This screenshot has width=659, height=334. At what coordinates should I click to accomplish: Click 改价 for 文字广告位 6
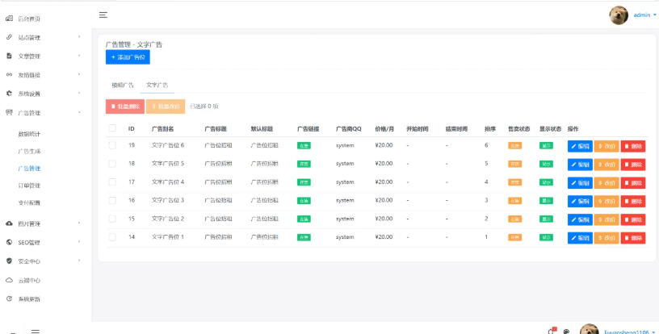click(x=607, y=147)
